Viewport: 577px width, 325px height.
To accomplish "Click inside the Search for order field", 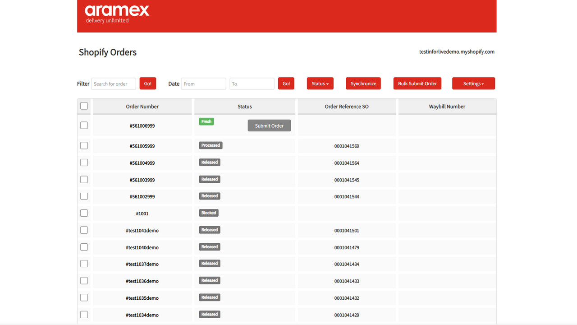I will point(113,84).
